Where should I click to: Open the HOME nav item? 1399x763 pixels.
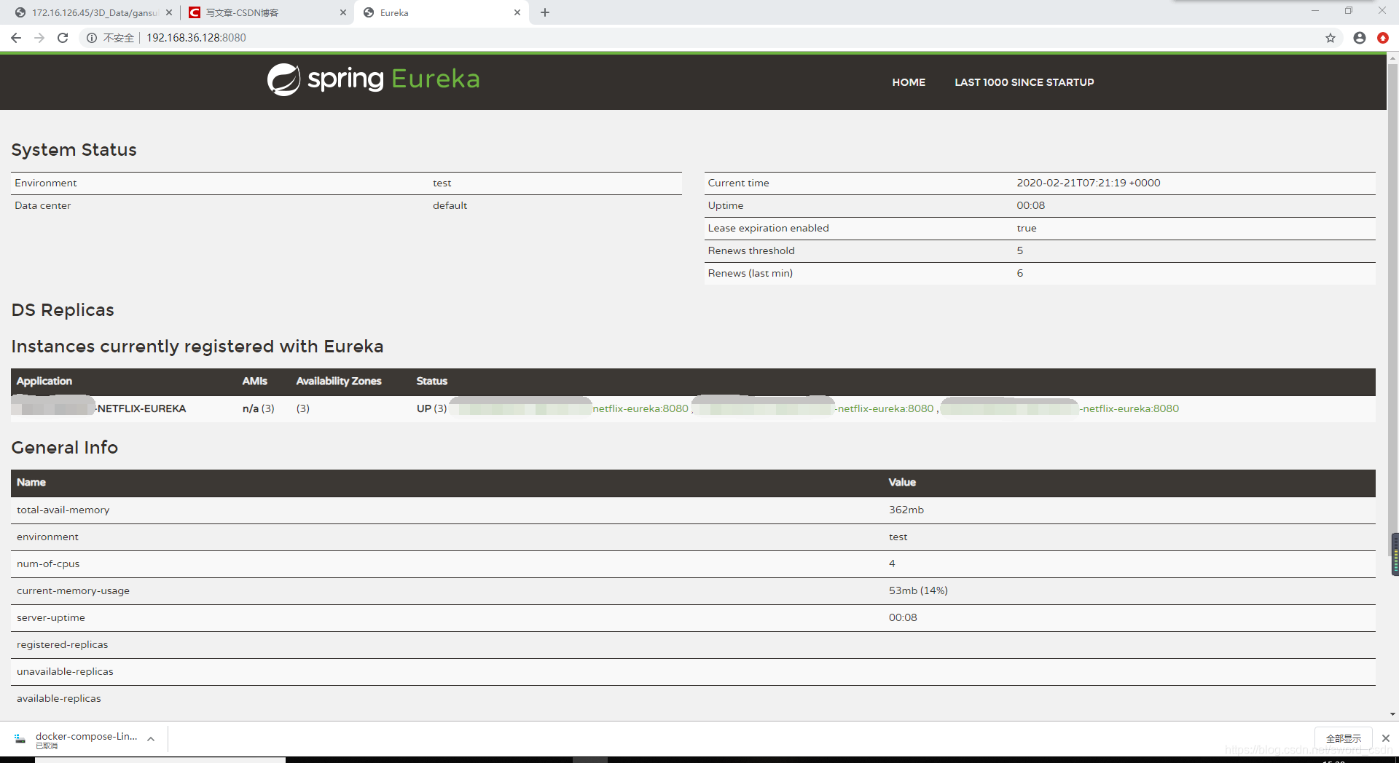pos(909,82)
